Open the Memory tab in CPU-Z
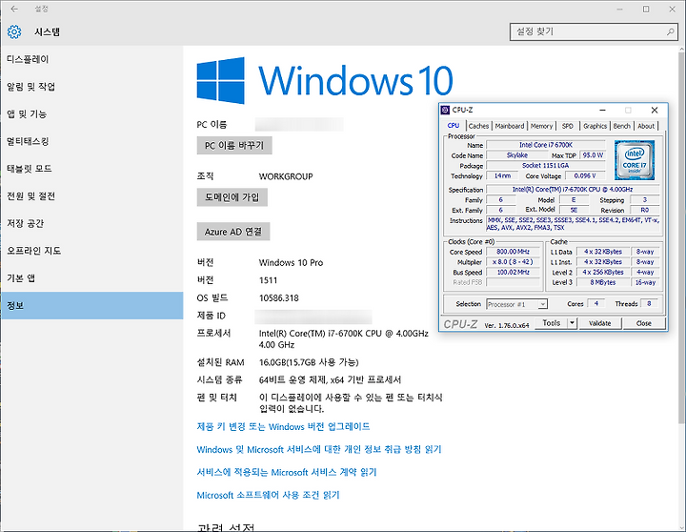Image resolution: width=686 pixels, height=532 pixels. pyautogui.click(x=541, y=126)
